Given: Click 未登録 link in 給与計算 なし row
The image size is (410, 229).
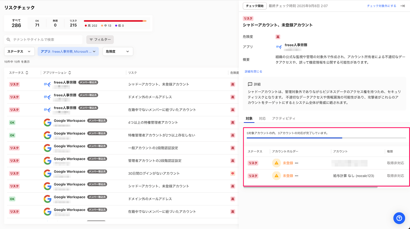Looking at the screenshot, I should click(x=288, y=176).
